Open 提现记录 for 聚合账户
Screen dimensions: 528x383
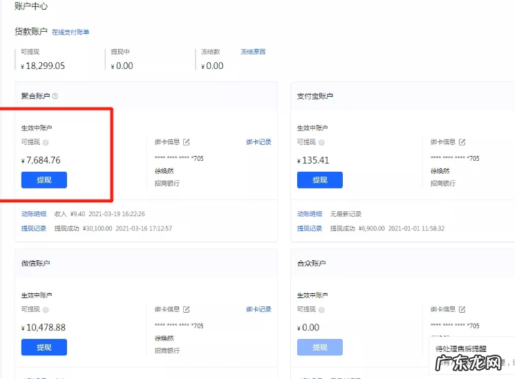pos(34,228)
